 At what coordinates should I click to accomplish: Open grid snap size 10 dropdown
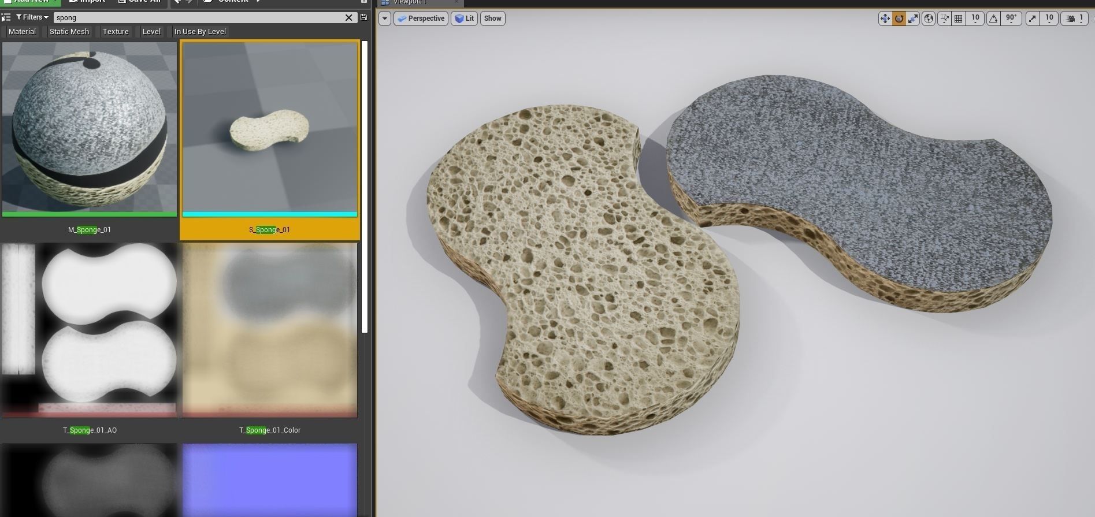[x=975, y=18]
